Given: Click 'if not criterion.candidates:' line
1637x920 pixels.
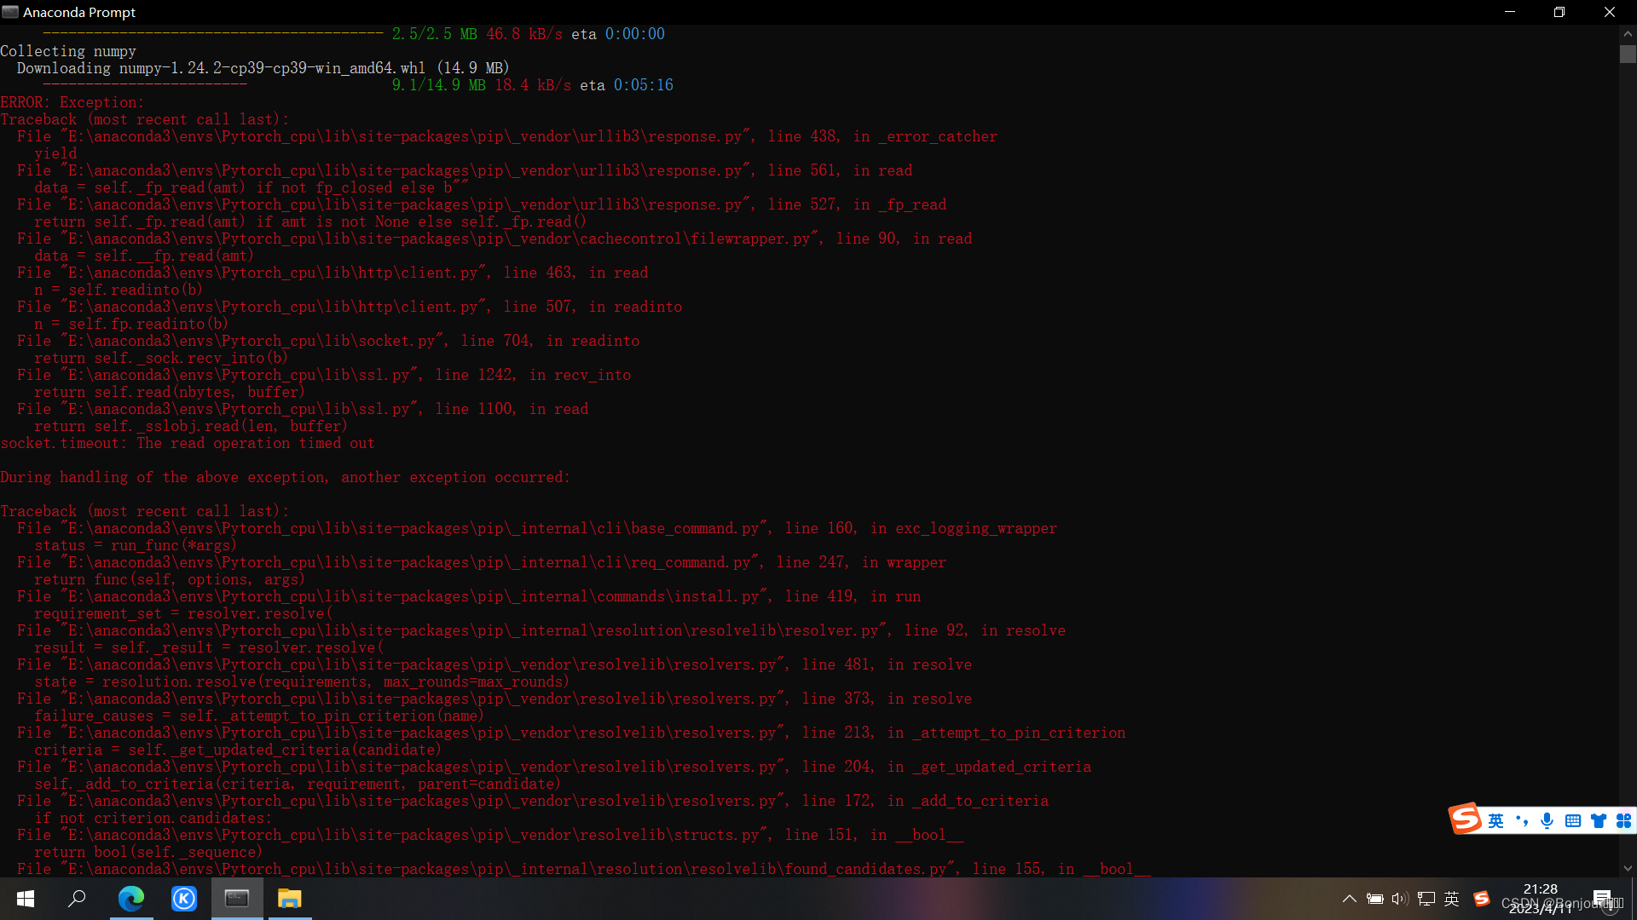Looking at the screenshot, I should [153, 818].
